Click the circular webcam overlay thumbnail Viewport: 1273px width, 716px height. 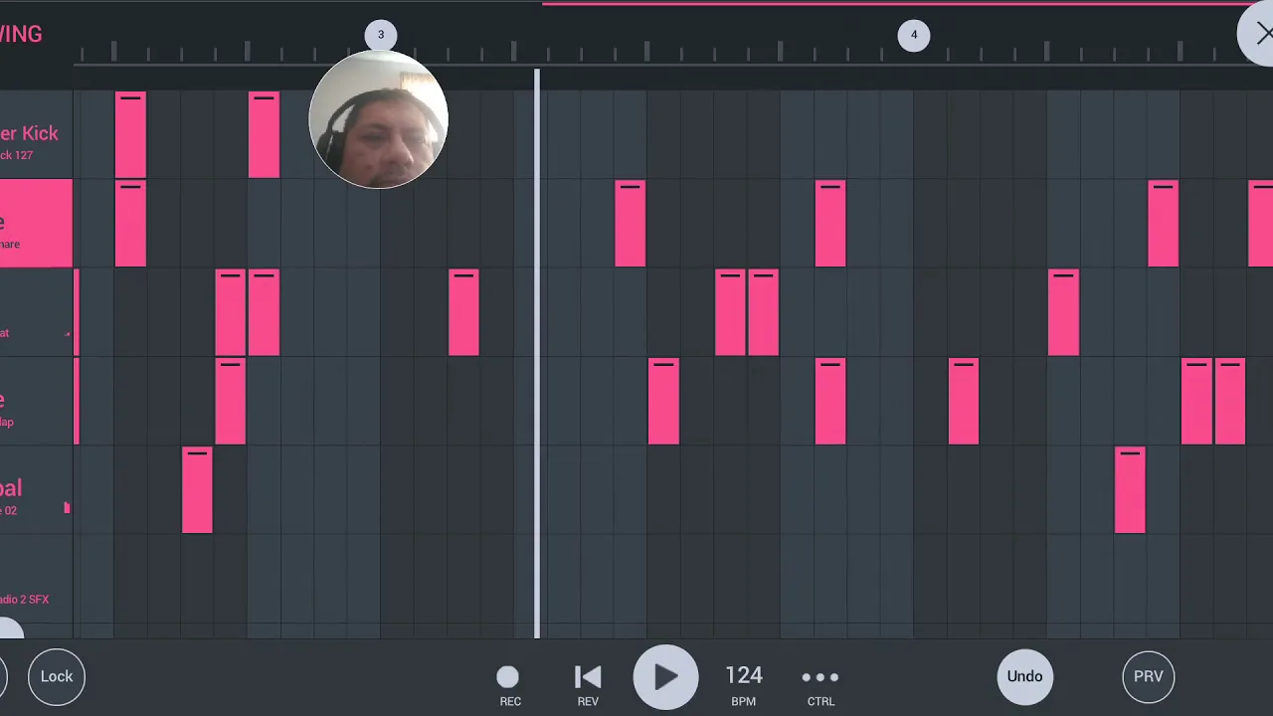(379, 119)
